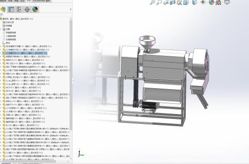The width and height of the screenshot is (249, 164).
Task: Select the GB/T16922-1997 component row
Action: (x=36, y=156)
